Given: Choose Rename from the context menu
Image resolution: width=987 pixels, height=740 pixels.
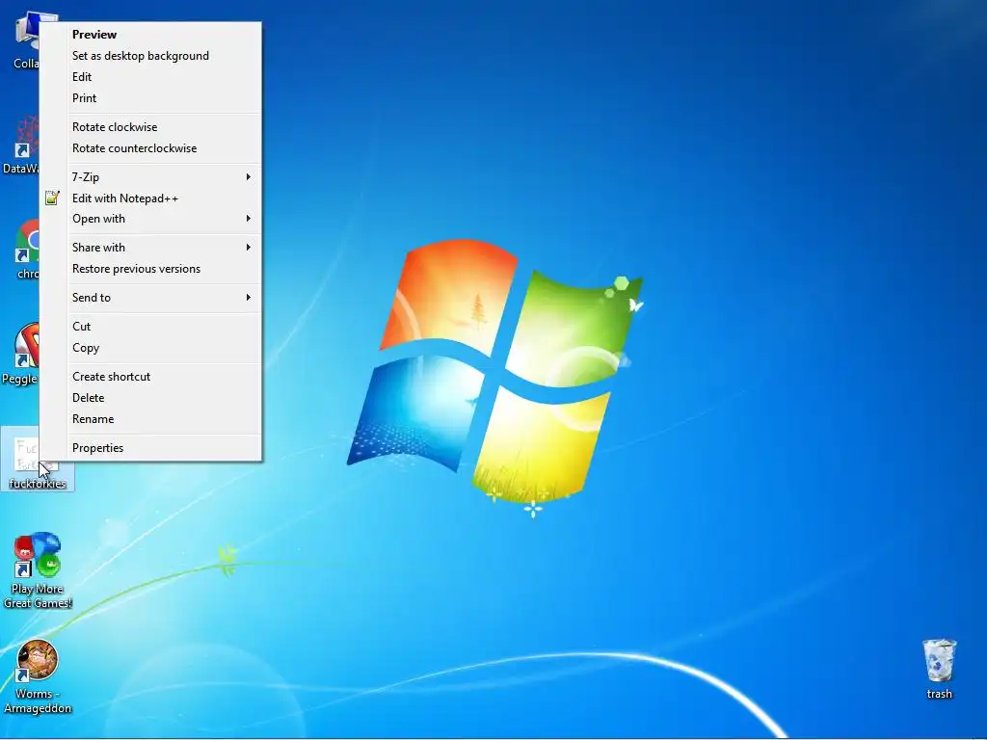Looking at the screenshot, I should pyautogui.click(x=150, y=419).
